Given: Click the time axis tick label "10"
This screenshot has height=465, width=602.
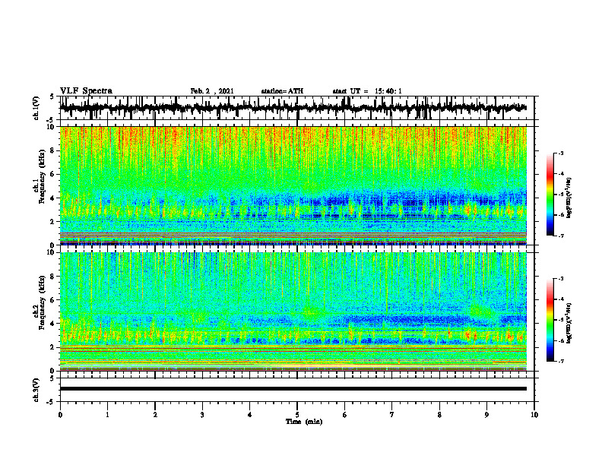Looking at the screenshot, I should [534, 415].
